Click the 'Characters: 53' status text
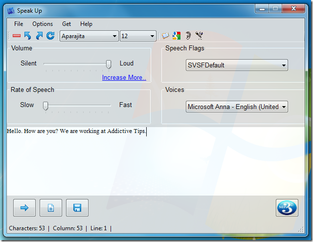Image resolution: width=313 pixels, height=242 pixels. click(x=27, y=228)
